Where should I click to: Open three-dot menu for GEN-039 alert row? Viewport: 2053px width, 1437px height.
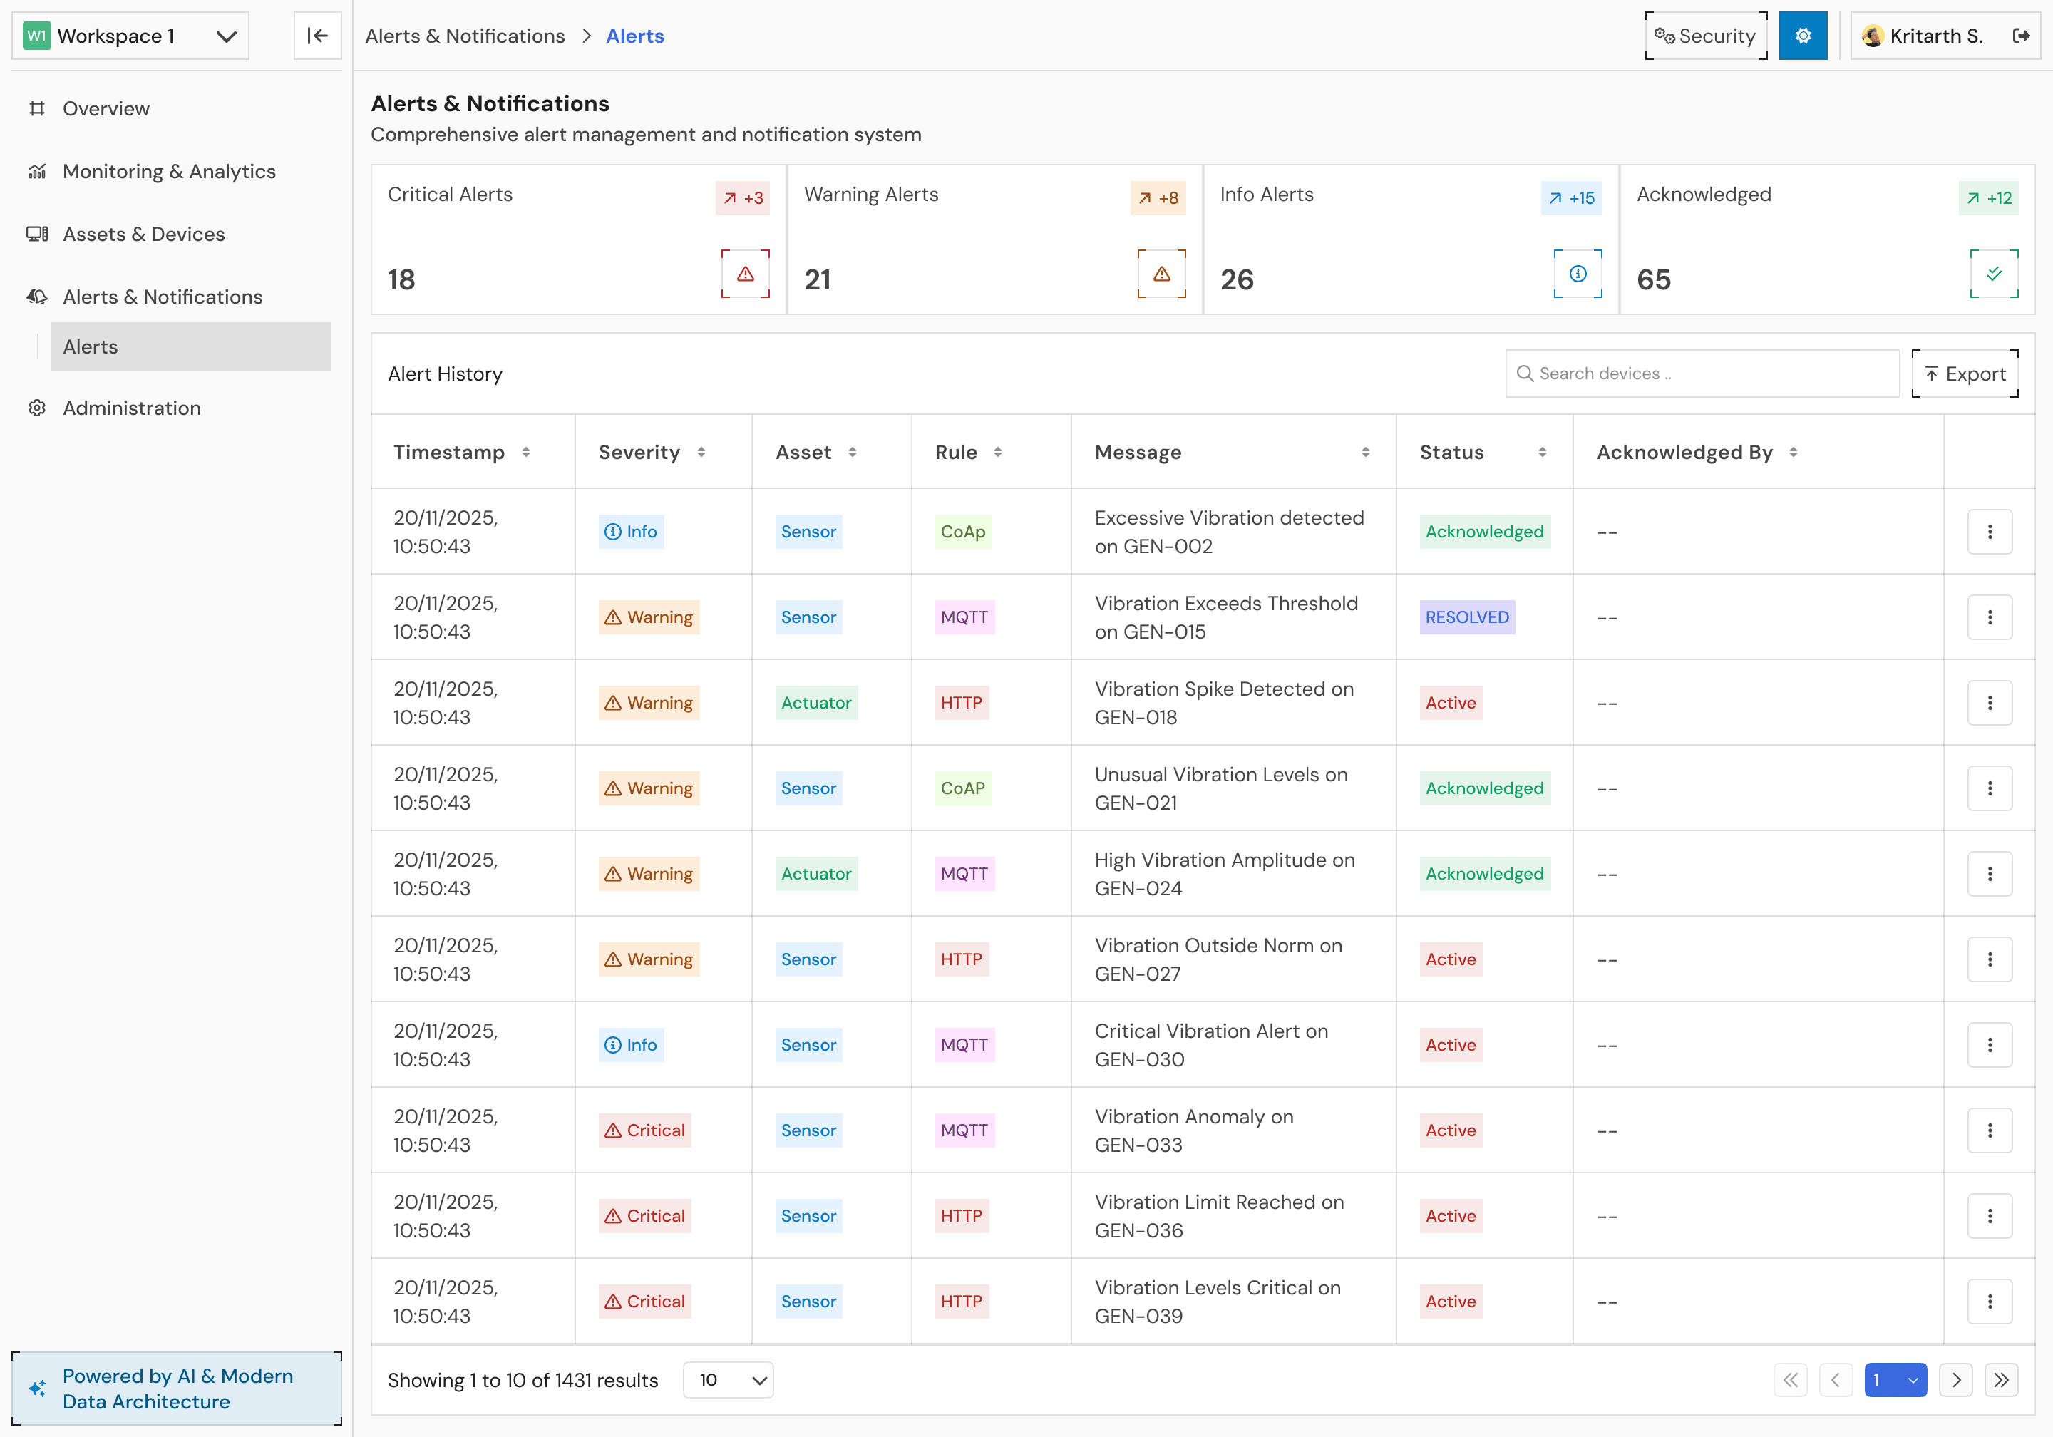tap(1989, 1301)
